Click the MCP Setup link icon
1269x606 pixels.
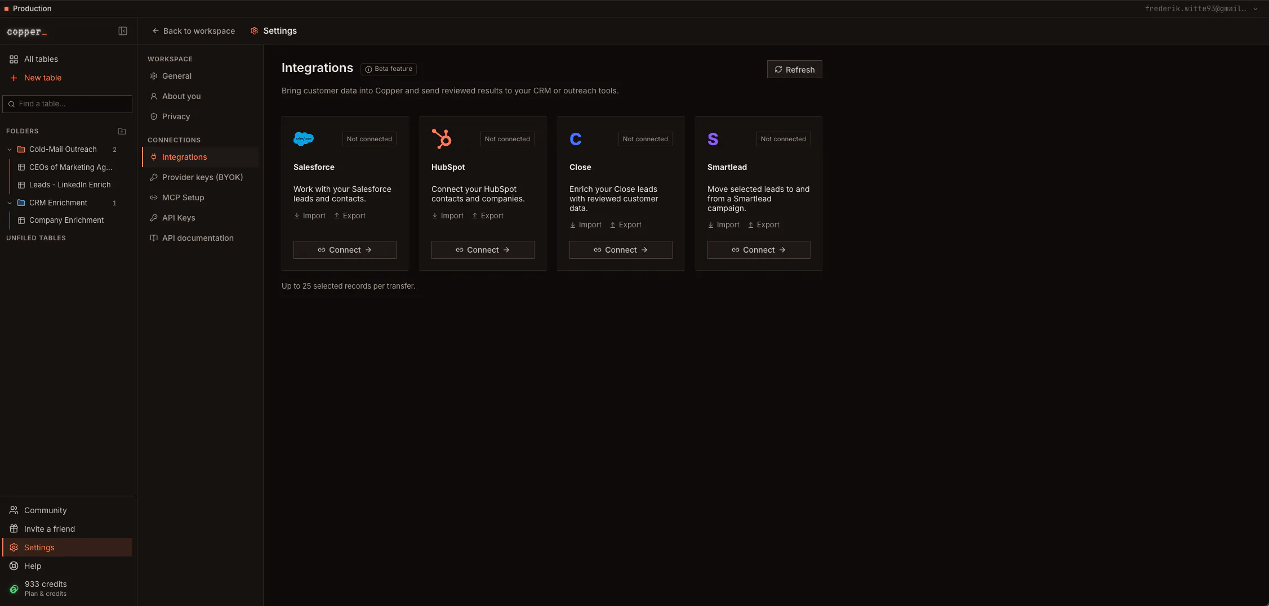click(x=154, y=197)
